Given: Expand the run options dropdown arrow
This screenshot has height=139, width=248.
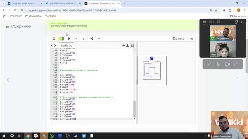Looking at the screenshot, I should click(x=76, y=39).
